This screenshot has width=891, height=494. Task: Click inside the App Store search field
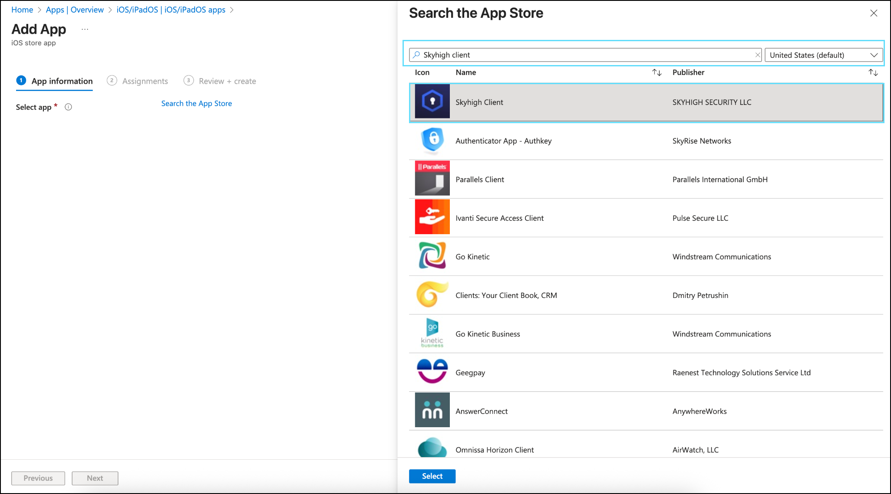582,55
